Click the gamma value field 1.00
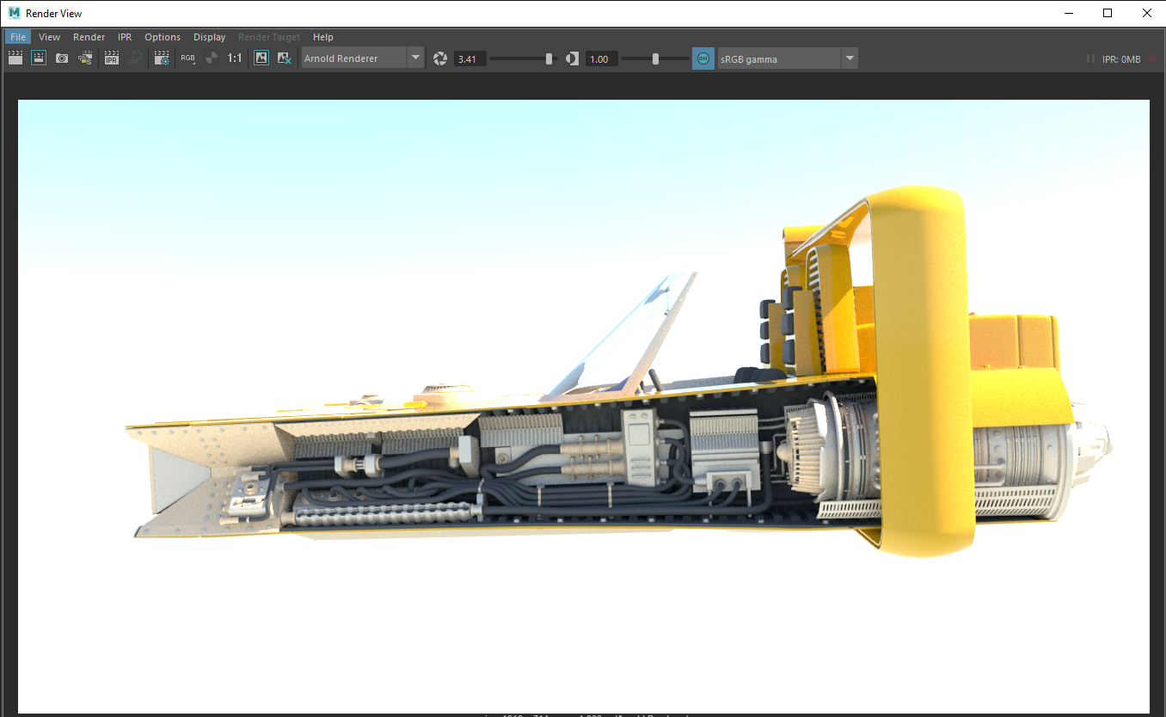Screen dimensions: 1166x717 602,58
